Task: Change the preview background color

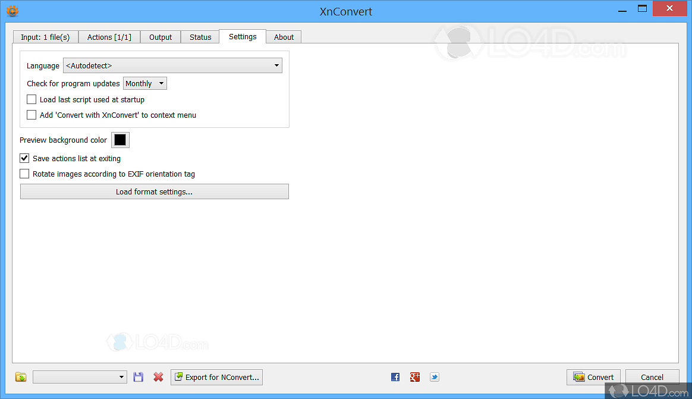Action: pyautogui.click(x=120, y=139)
